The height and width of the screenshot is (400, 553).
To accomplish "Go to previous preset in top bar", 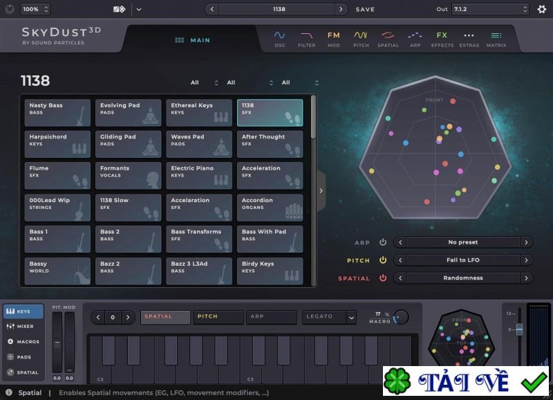I will 212,9.
